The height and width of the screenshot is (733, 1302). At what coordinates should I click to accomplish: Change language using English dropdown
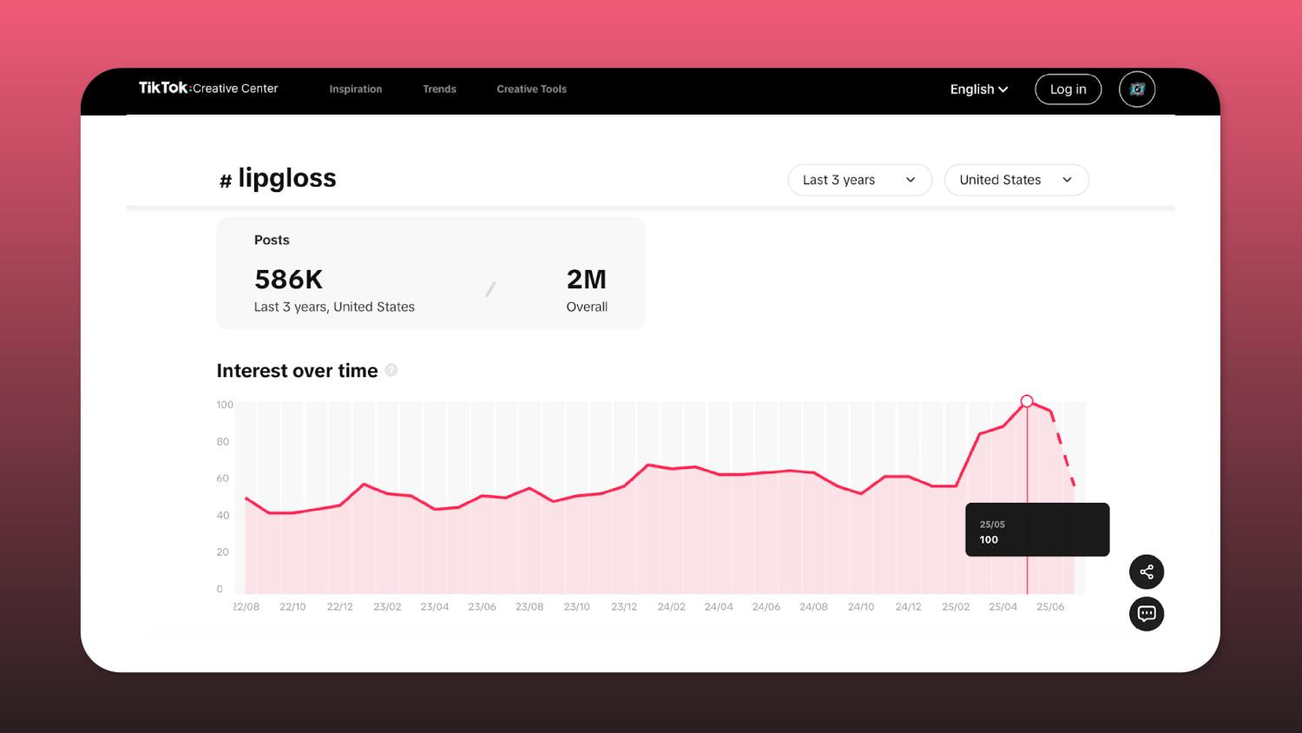[978, 89]
